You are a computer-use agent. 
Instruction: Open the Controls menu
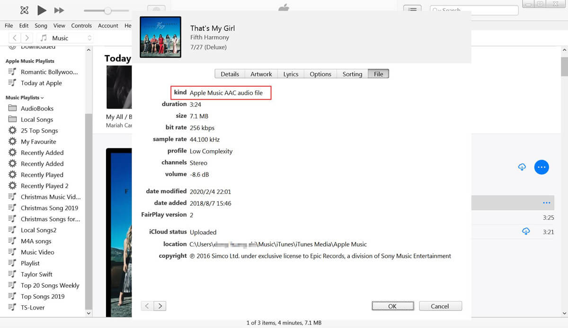(81, 26)
